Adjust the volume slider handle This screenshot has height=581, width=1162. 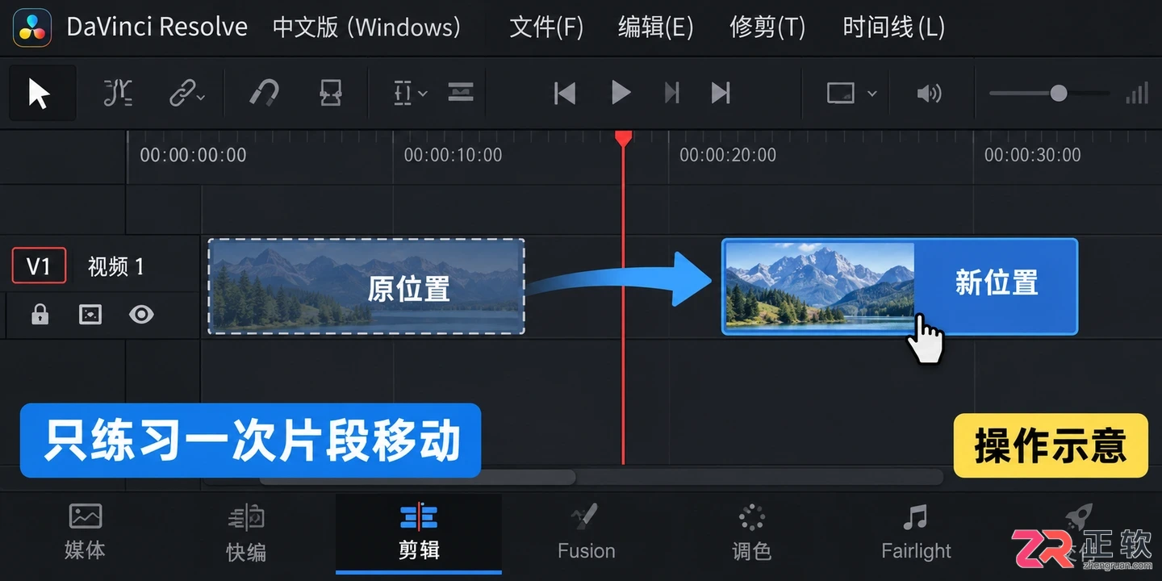[1058, 94]
